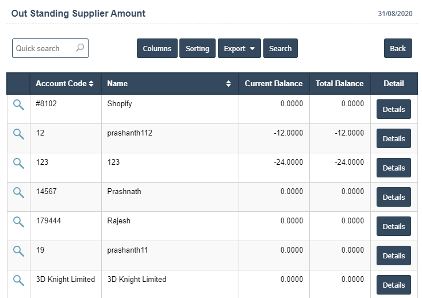Open magnifier icon for account 123
The image size is (422, 298).
click(x=18, y=163)
